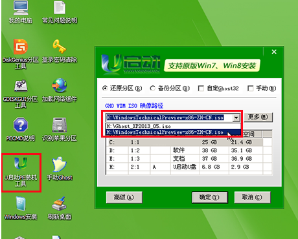
Task: Tick the 手动 checkbox
Action: 251,88
